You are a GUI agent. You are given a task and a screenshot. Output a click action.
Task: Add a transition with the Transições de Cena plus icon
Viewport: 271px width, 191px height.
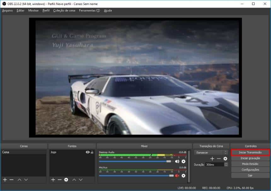point(212,159)
